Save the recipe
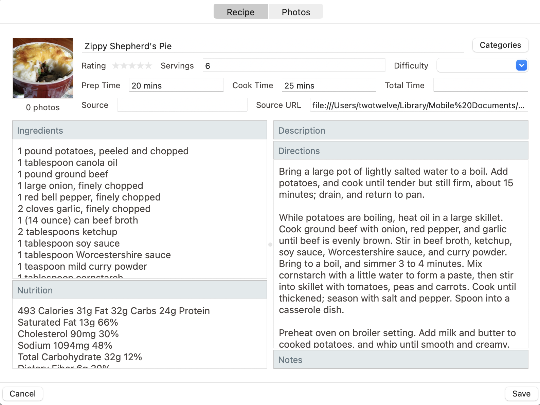The image size is (540, 405). [x=521, y=394]
